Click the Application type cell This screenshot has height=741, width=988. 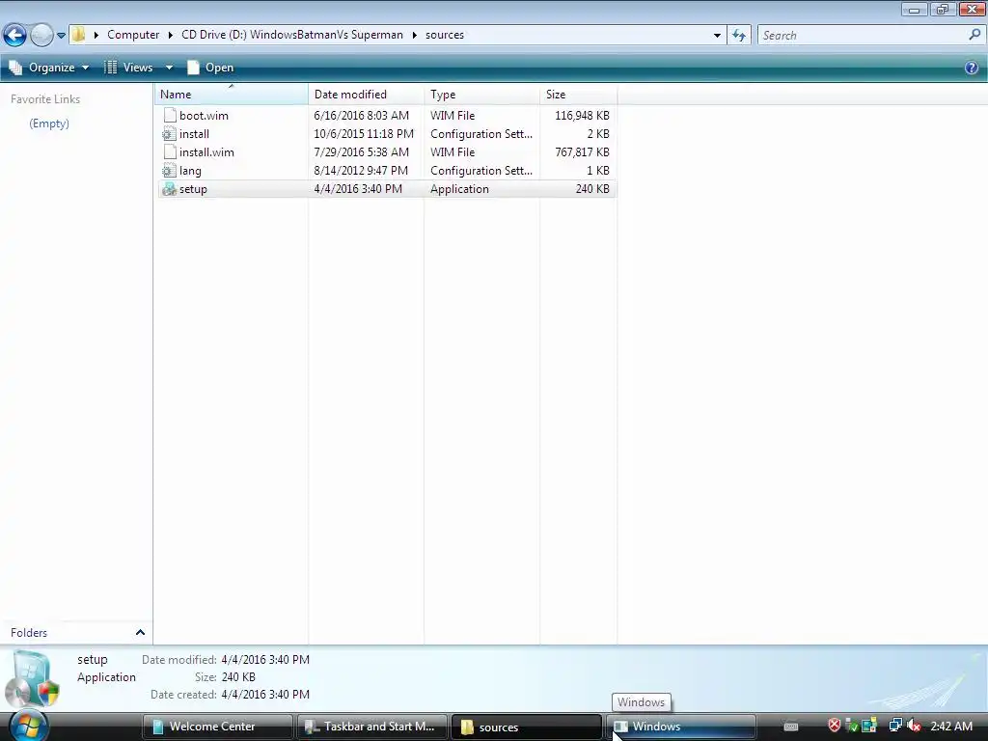click(x=459, y=188)
